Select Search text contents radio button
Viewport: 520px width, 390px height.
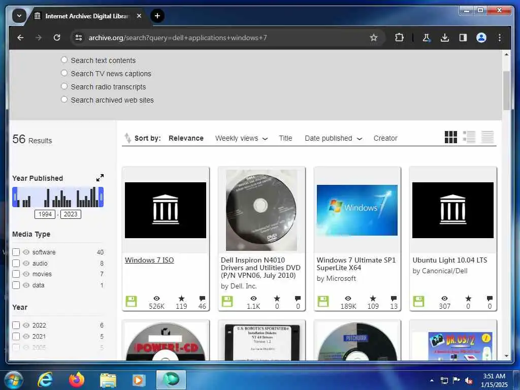[64, 60]
